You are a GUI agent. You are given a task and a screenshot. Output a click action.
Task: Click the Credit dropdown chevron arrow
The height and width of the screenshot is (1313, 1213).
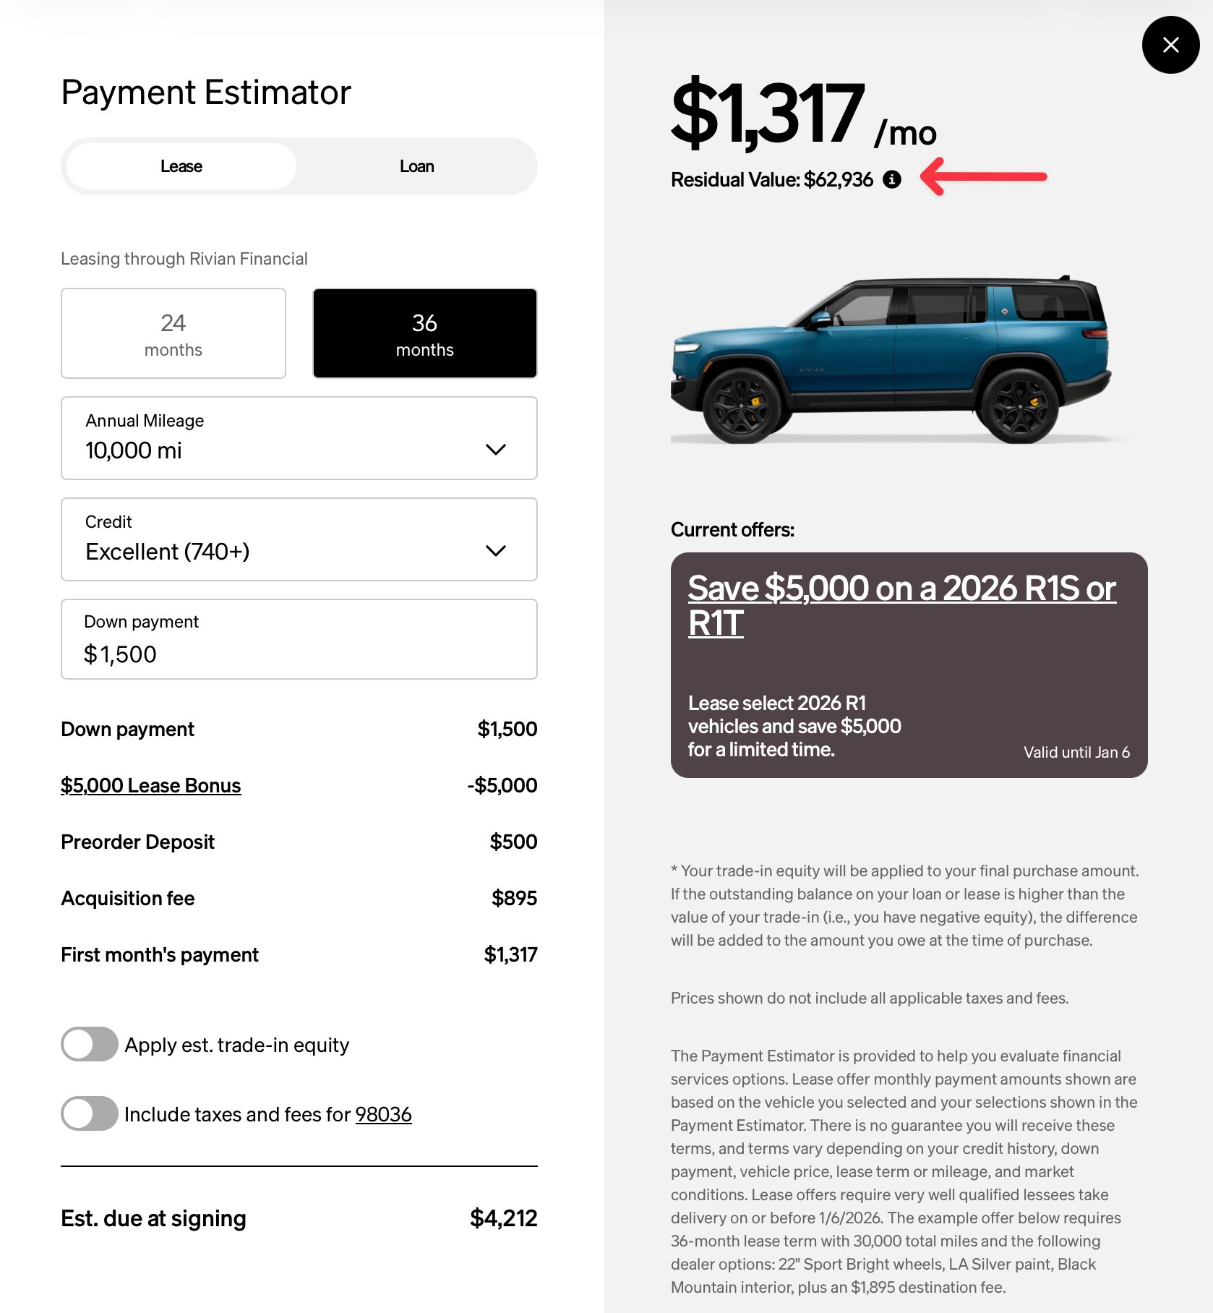(496, 551)
